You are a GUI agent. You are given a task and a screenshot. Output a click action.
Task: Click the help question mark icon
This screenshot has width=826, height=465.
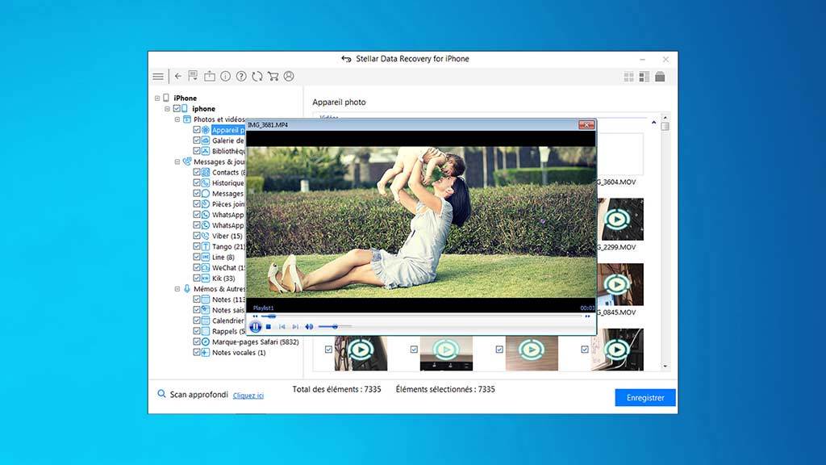click(241, 77)
